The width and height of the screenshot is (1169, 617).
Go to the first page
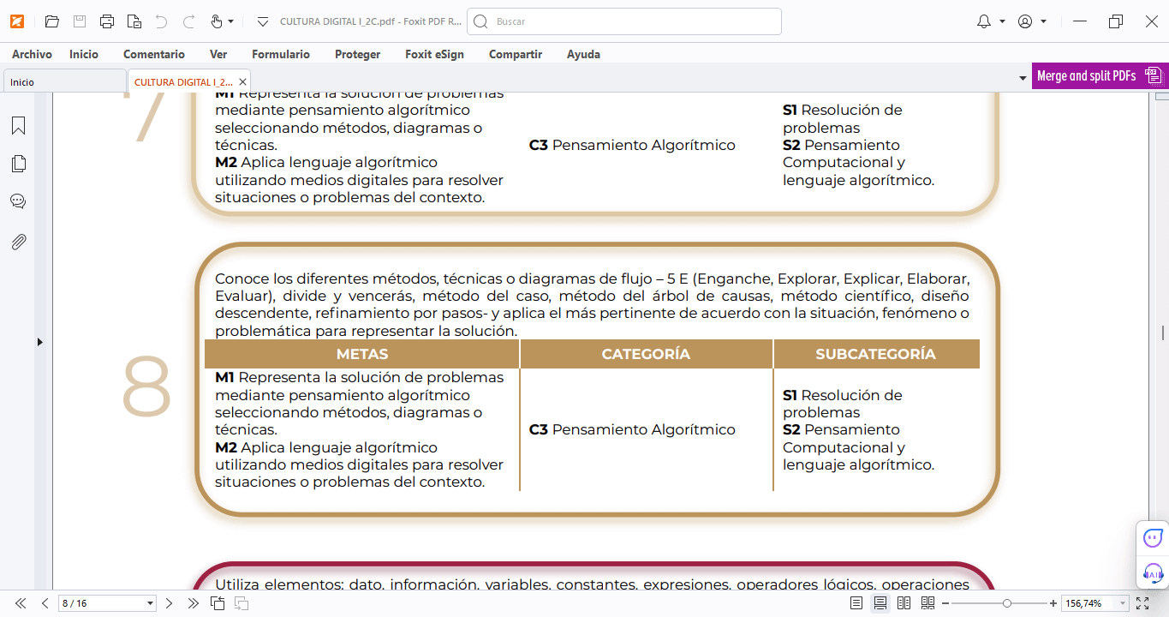(x=21, y=603)
